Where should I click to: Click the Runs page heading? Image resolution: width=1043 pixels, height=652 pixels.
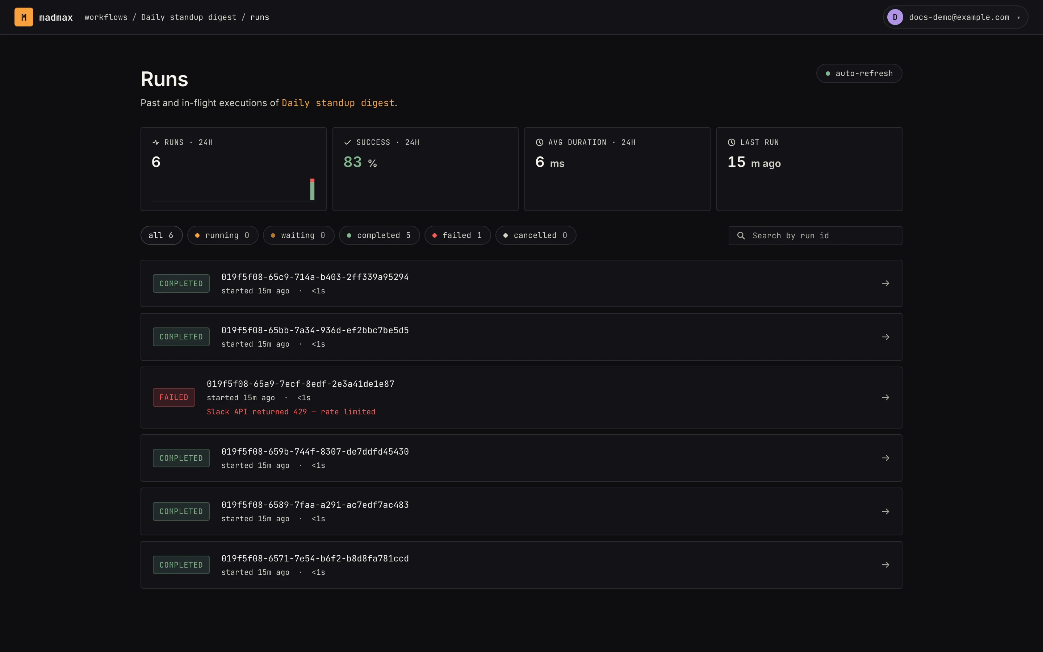pyautogui.click(x=164, y=79)
